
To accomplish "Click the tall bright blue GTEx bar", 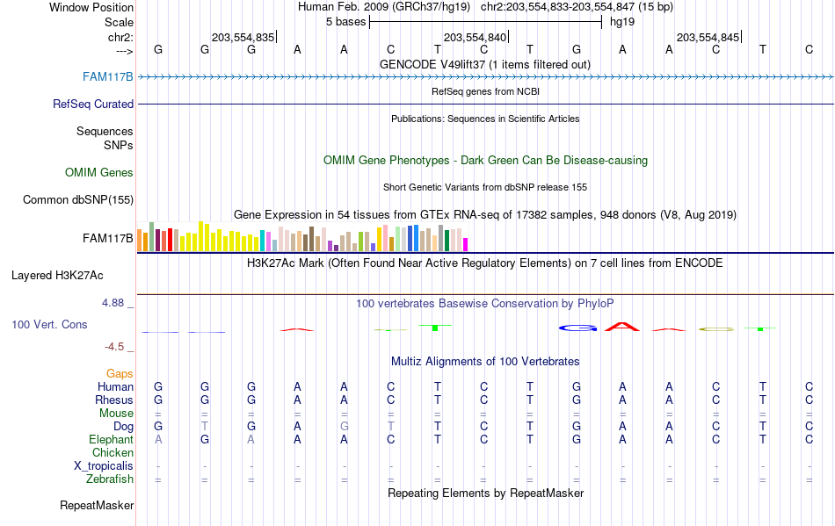I will [x=416, y=238].
